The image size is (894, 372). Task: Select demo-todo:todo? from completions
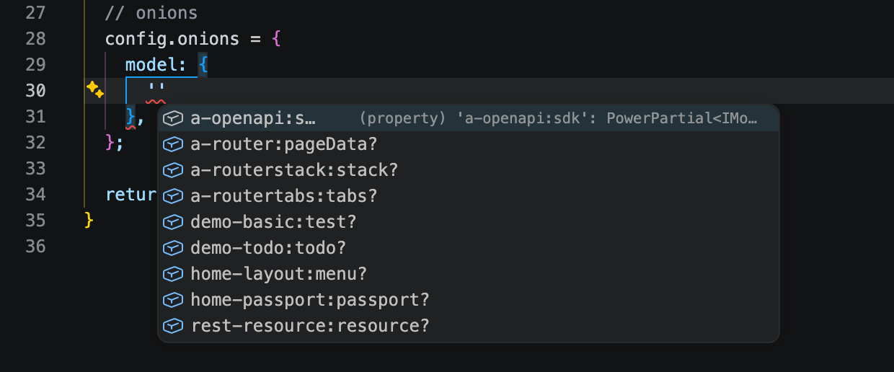point(268,248)
